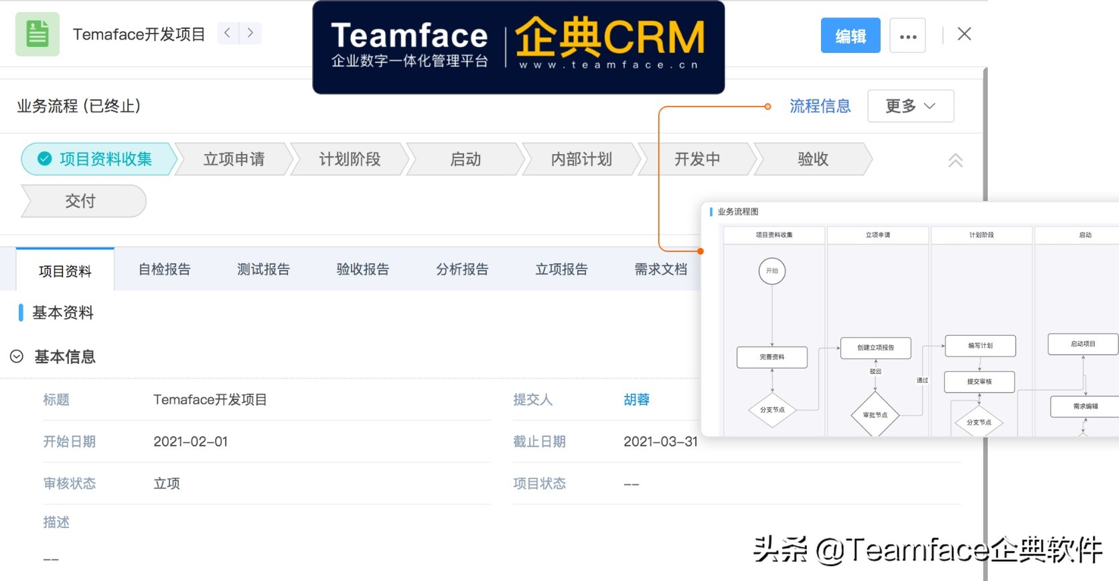Click deadline 2021-03-31
This screenshot has width=1119, height=581.
[661, 442]
